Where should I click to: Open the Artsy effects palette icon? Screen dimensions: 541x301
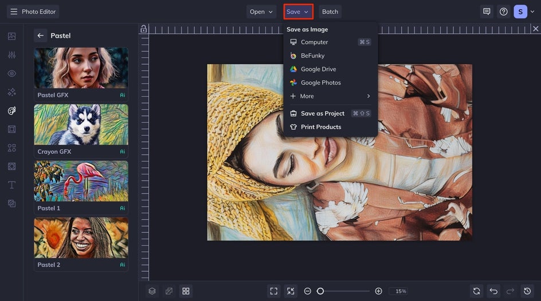click(11, 110)
